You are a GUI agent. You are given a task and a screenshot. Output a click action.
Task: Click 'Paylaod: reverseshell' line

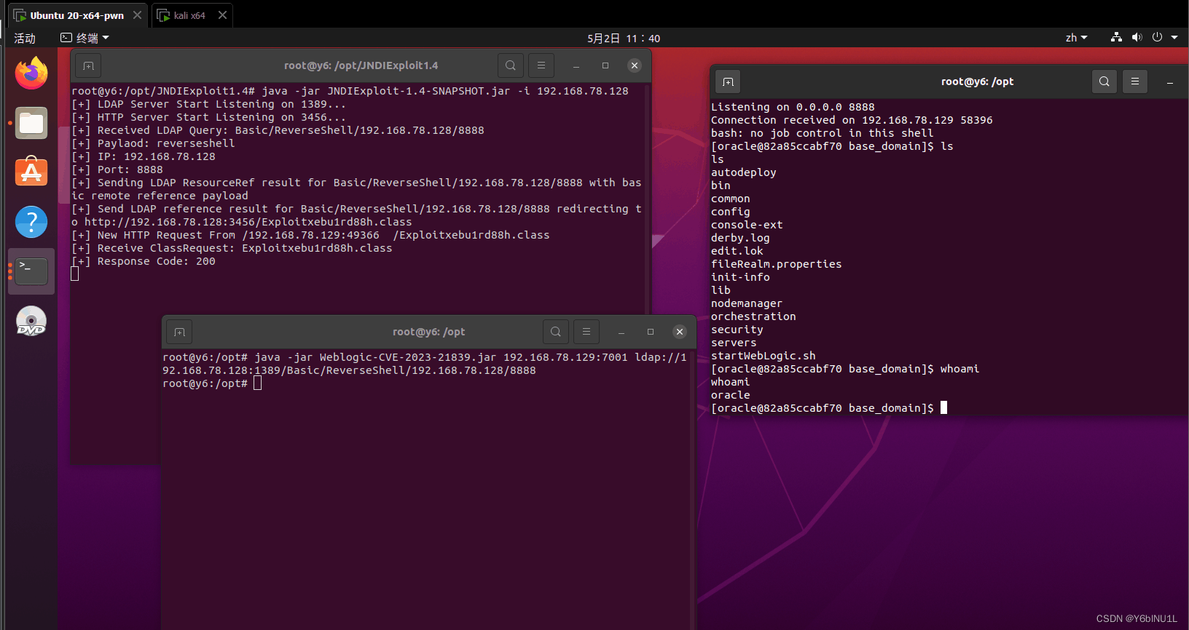[x=153, y=143]
